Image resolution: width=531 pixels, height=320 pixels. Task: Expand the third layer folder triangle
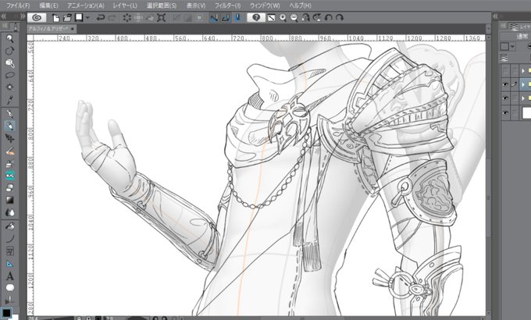tap(523, 98)
